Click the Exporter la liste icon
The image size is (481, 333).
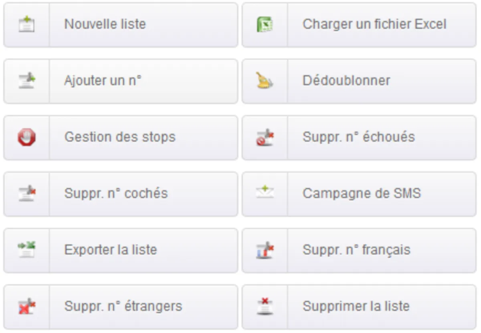coord(26,250)
